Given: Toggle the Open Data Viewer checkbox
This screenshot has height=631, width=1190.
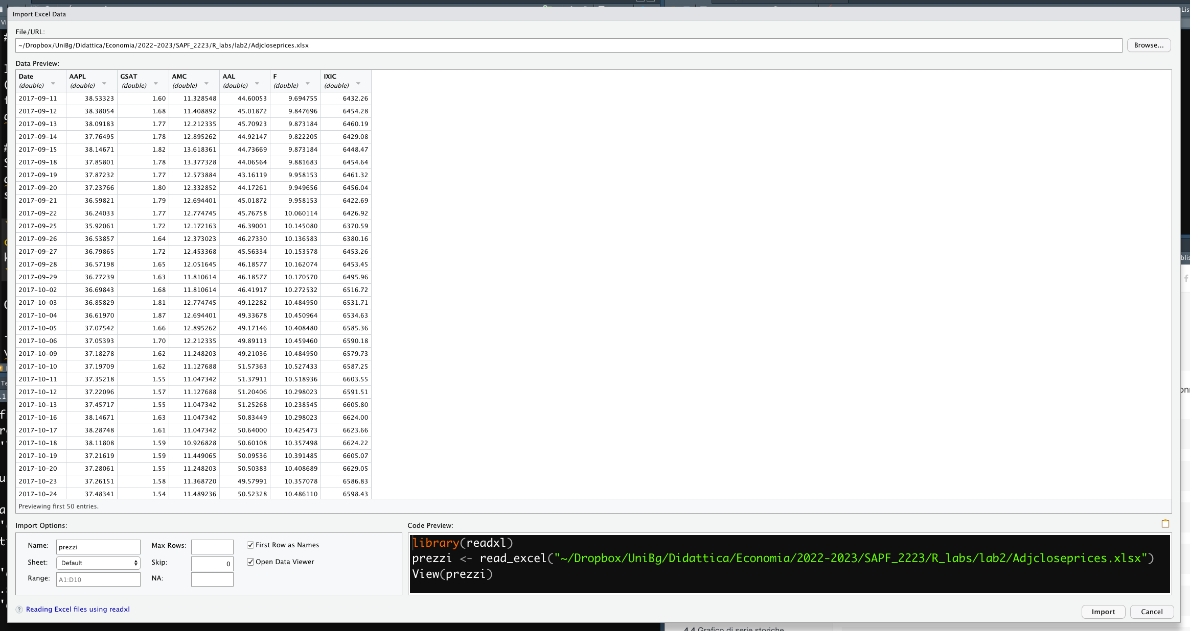Looking at the screenshot, I should tap(250, 562).
